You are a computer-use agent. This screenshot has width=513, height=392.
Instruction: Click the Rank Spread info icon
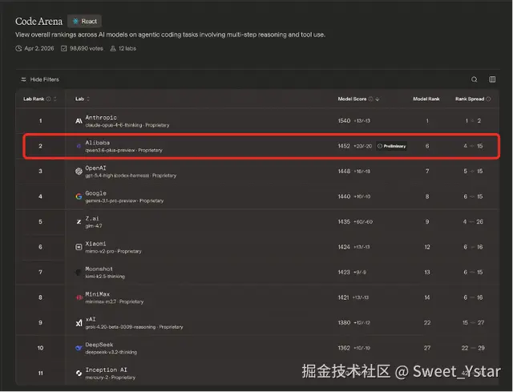[488, 99]
